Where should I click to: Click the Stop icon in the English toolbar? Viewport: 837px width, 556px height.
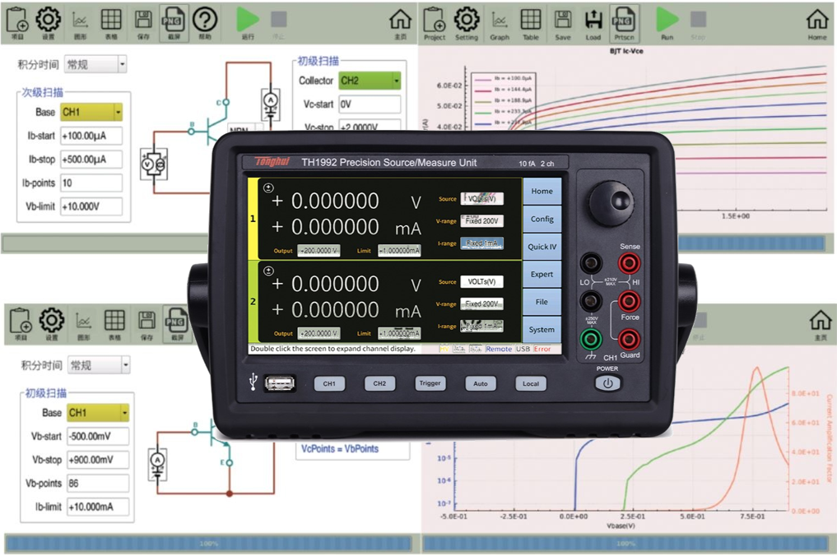[698, 24]
